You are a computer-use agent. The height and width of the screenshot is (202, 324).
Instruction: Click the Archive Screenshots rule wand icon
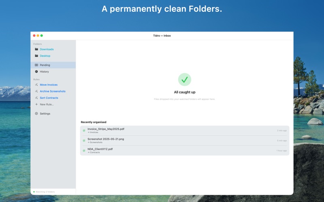pos(36,91)
